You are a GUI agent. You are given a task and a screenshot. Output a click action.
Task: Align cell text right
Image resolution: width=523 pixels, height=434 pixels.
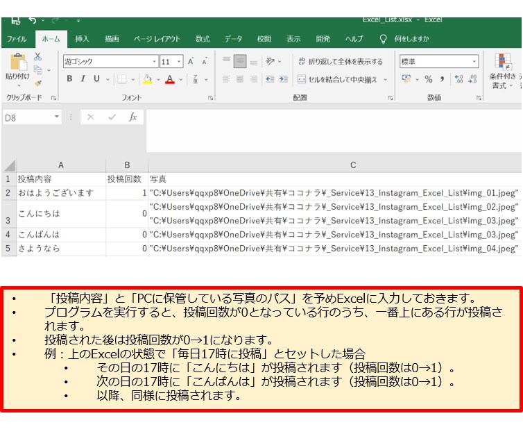coord(254,79)
